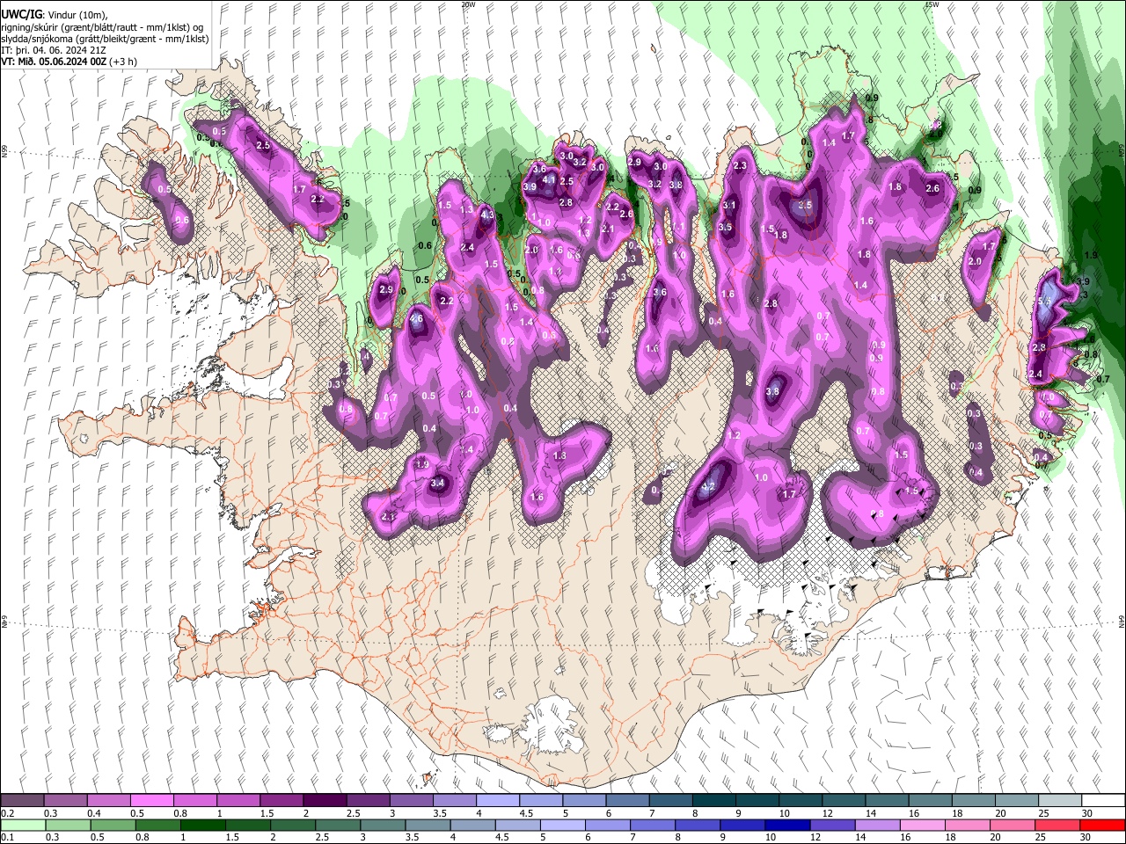Click the 4.2 precipitation value on the map
1126x844 pixels.
tap(706, 485)
